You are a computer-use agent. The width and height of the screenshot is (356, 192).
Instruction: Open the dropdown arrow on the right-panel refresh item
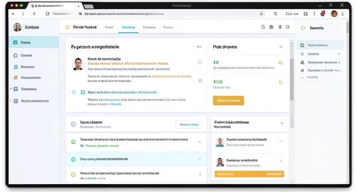(338, 54)
